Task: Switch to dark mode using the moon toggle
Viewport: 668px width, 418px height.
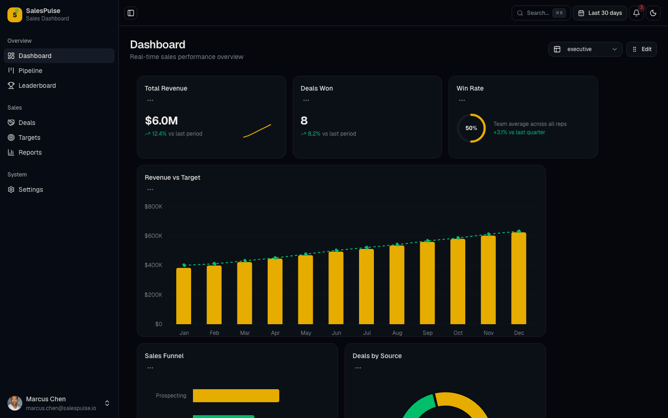Action: click(653, 13)
